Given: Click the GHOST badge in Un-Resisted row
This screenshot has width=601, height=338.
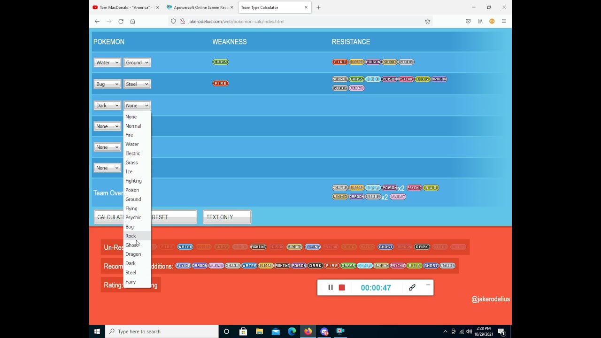Looking at the screenshot, I should coord(385,247).
